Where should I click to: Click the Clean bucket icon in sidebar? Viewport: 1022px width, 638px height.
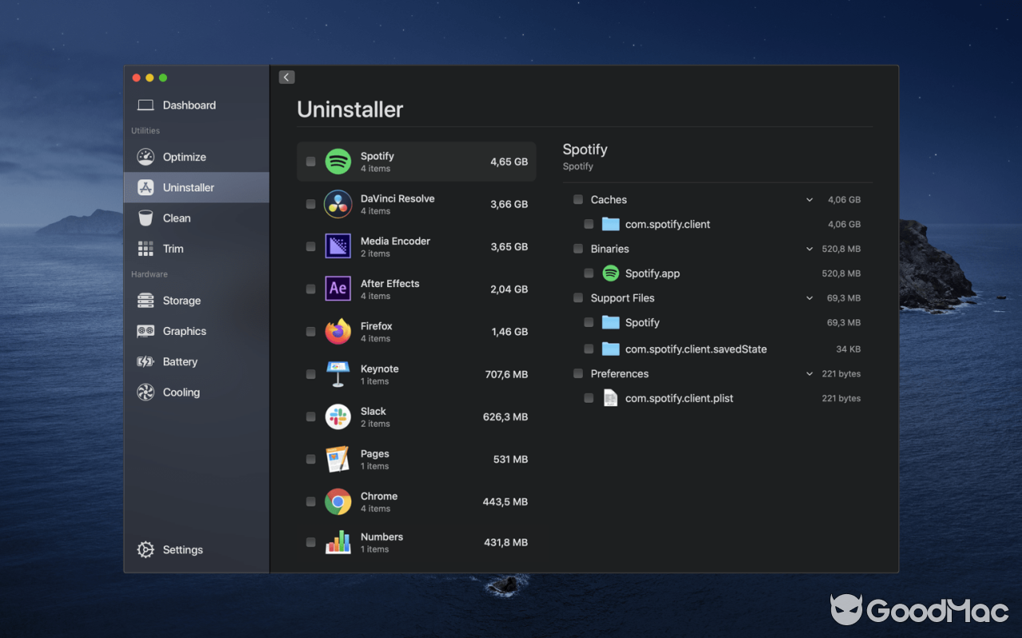[145, 218]
